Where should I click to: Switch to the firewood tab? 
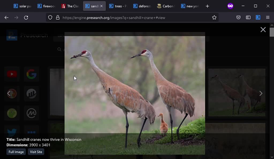pyautogui.click(x=47, y=6)
